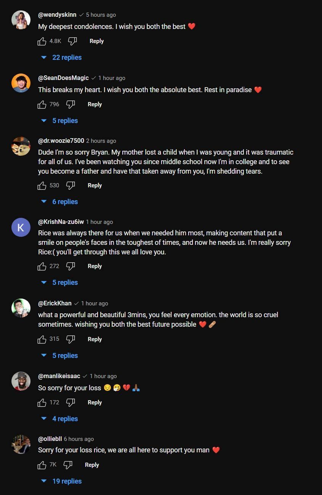This screenshot has width=322, height=495.
Task: Like the @KrishNa-zu6iw comment
Action: (x=42, y=267)
